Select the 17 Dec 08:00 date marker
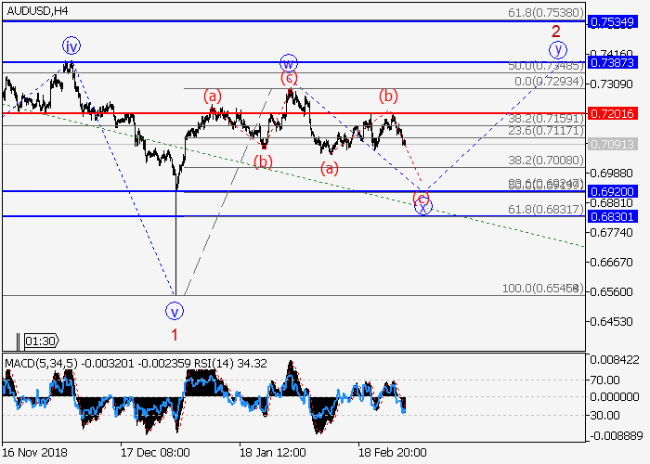Viewport: 650px width, 464px height. tap(153, 452)
